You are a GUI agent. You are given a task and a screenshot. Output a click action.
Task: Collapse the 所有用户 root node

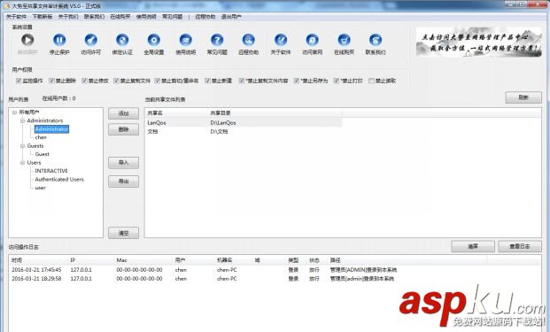14,112
